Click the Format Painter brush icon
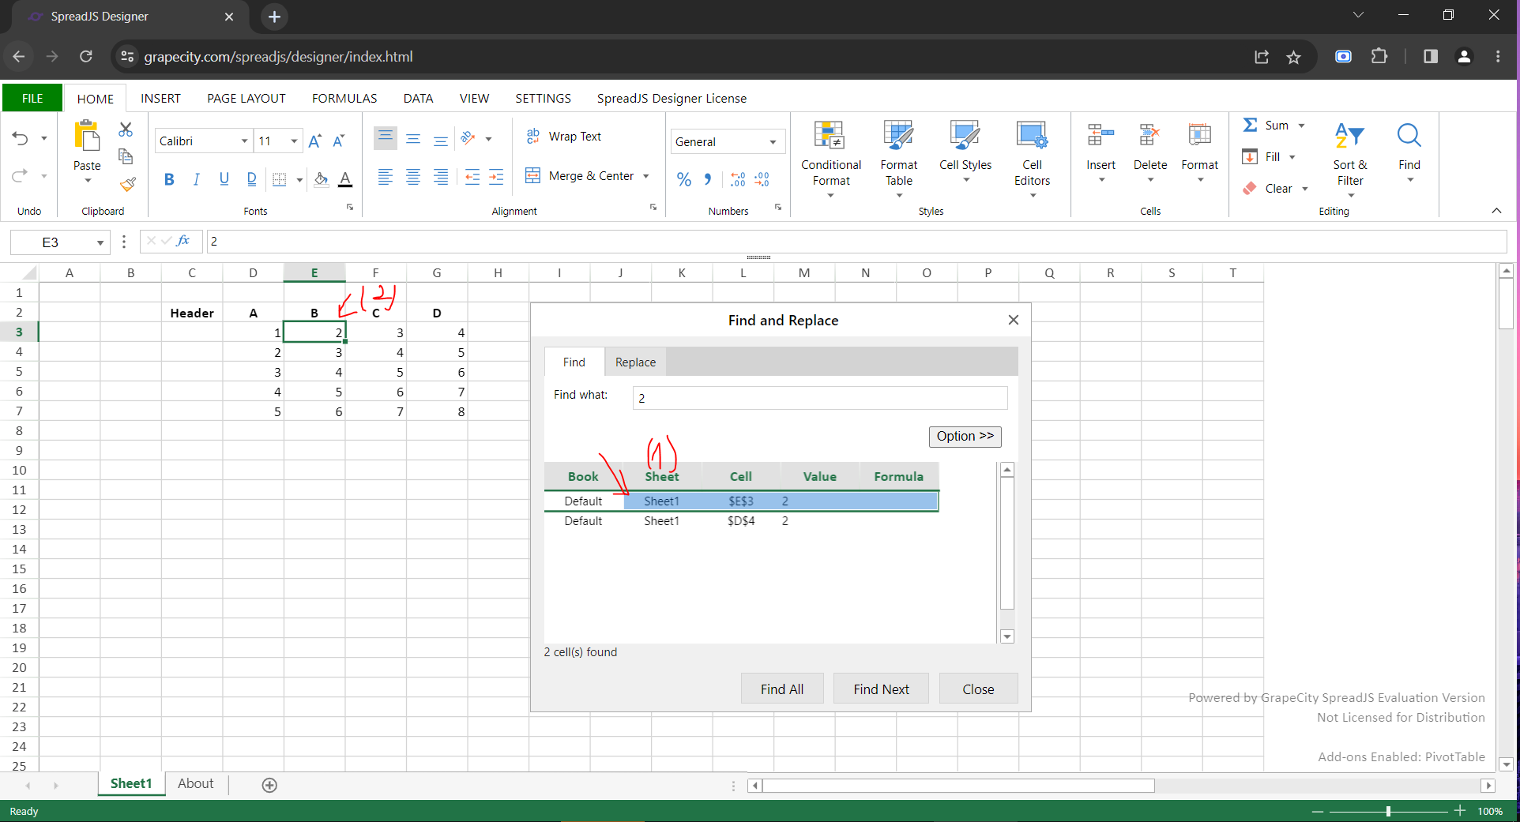This screenshot has width=1520, height=822. 127,185
